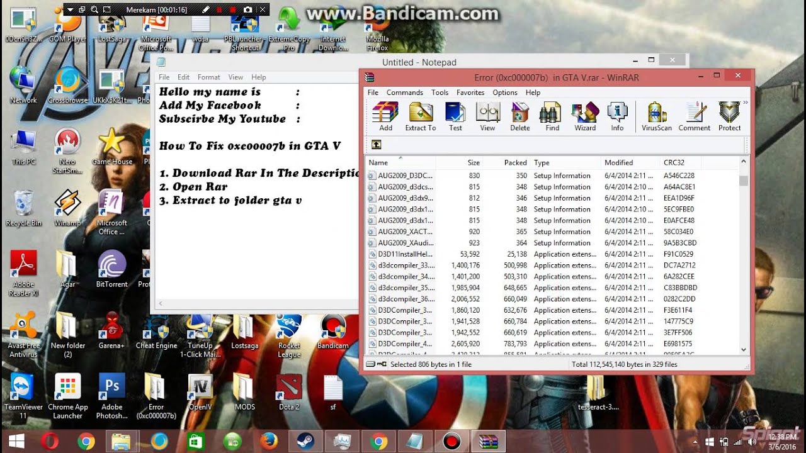Expand WinRAR toolbar overflow chevron
This screenshot has width=806, height=453.
click(746, 102)
